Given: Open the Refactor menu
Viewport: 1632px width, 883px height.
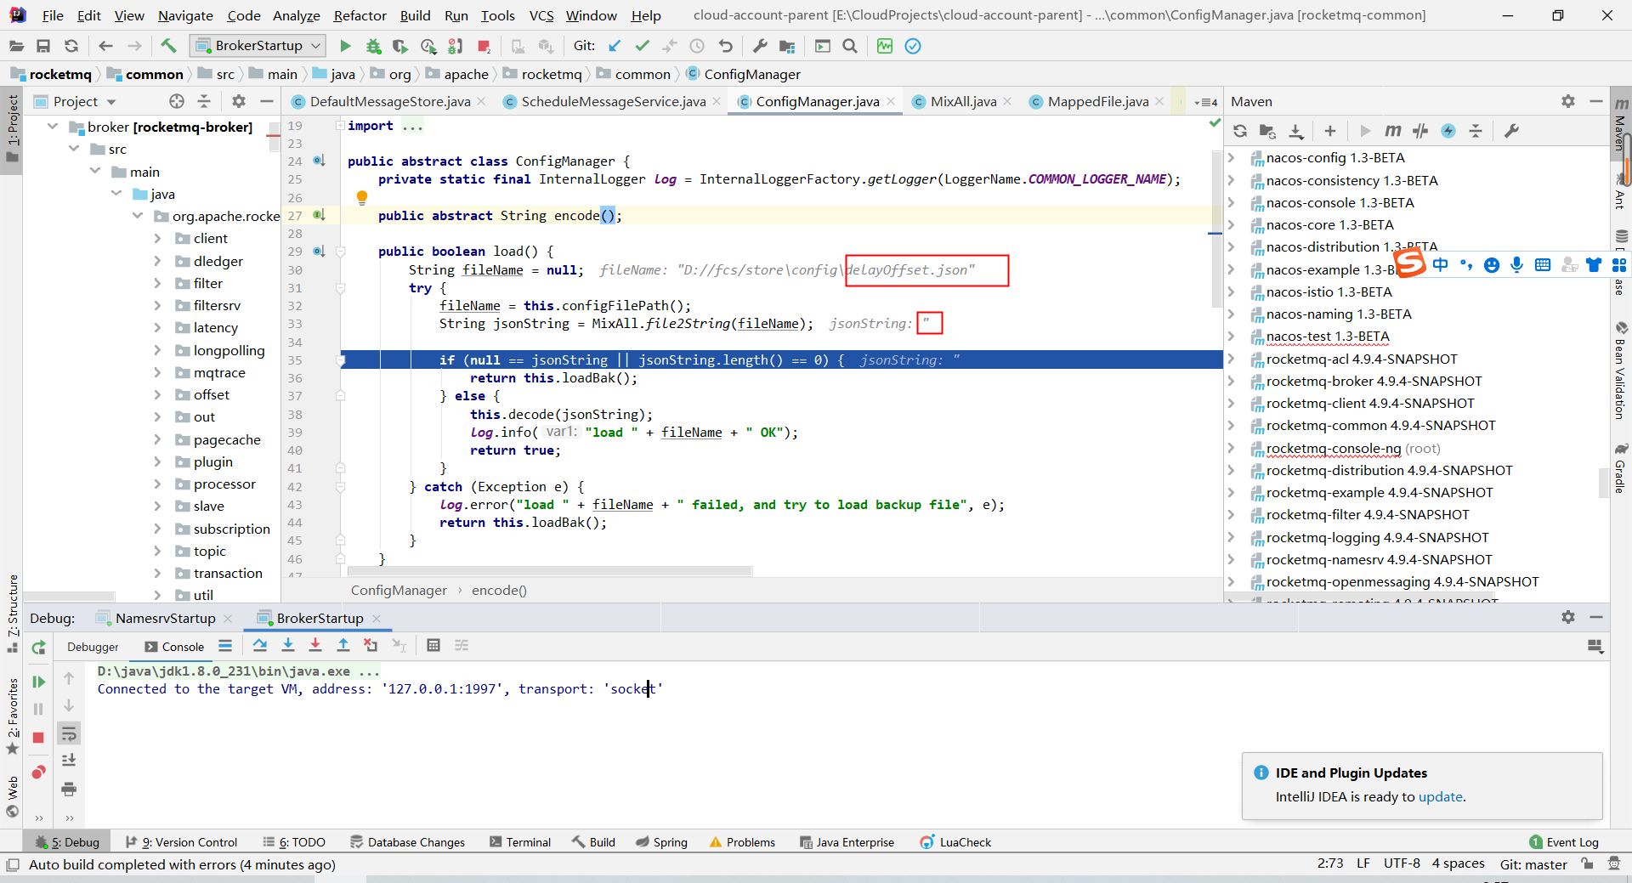Looking at the screenshot, I should pos(360,15).
